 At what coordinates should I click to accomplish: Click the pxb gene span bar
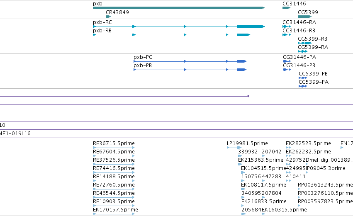pyautogui.click(x=179, y=8)
